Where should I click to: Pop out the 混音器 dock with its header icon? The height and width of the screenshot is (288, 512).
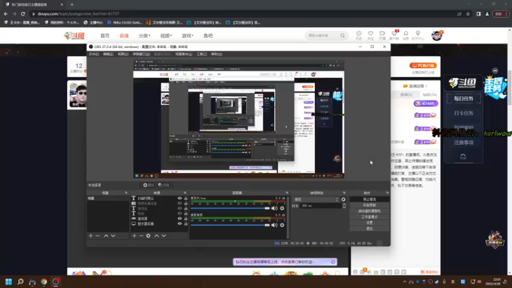[x=287, y=193]
